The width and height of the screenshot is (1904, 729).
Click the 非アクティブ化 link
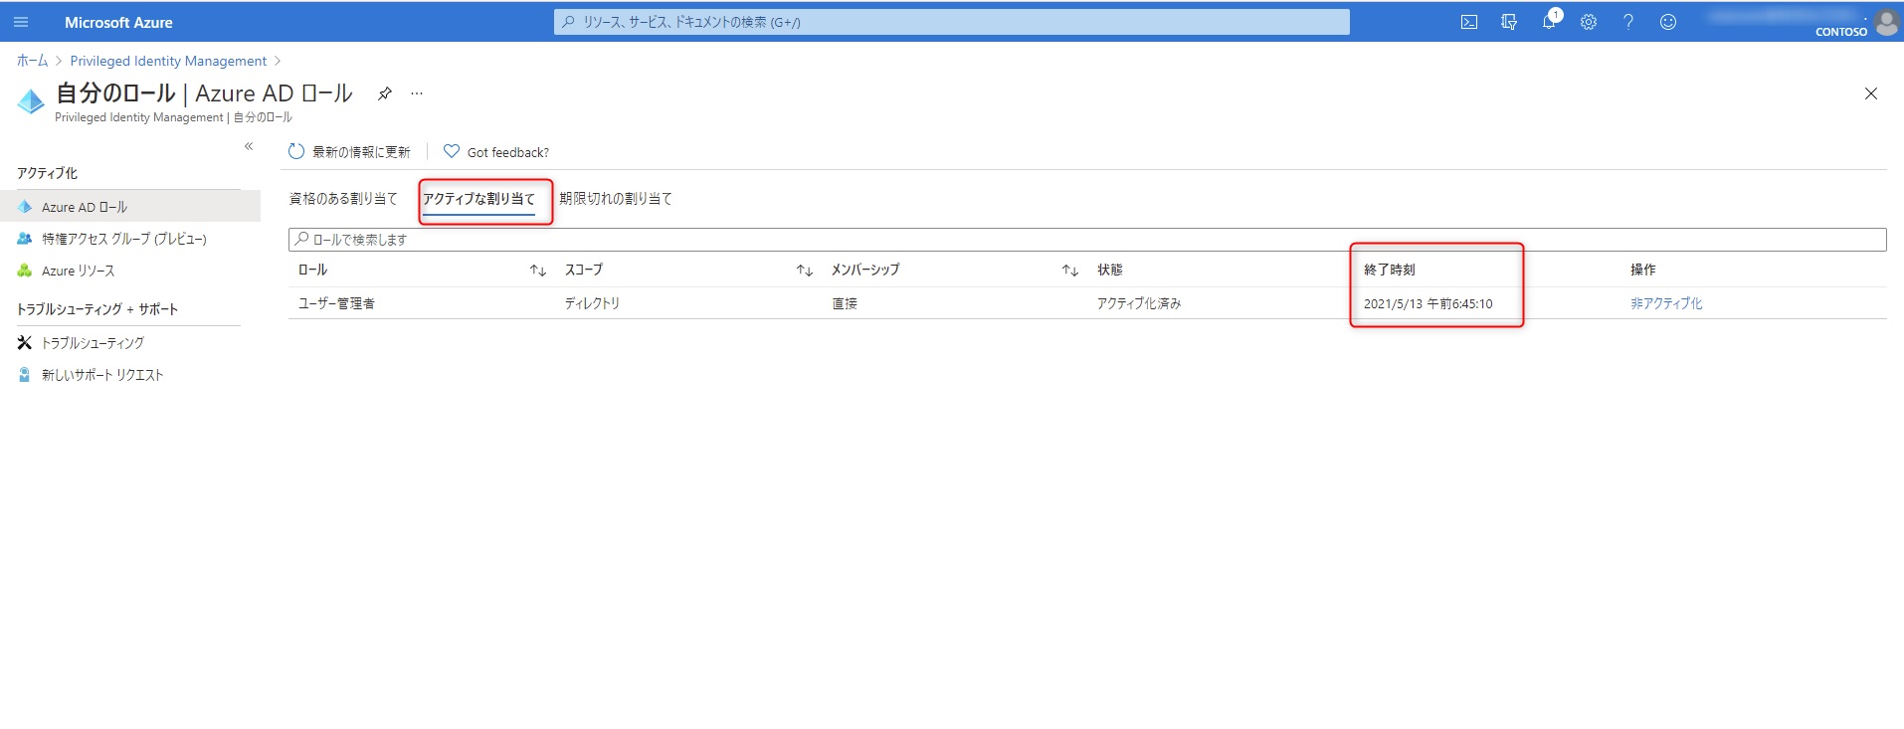coord(1666,304)
